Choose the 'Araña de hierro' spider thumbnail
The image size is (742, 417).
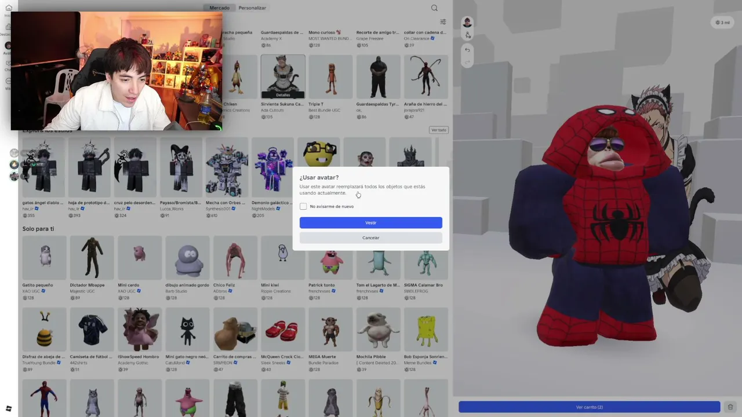click(426, 76)
